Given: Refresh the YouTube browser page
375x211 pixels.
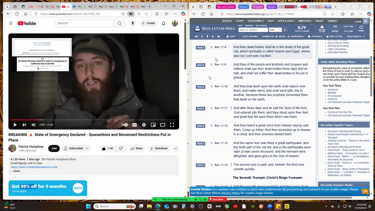Looking at the screenshot, I should pyautogui.click(x=17, y=14).
